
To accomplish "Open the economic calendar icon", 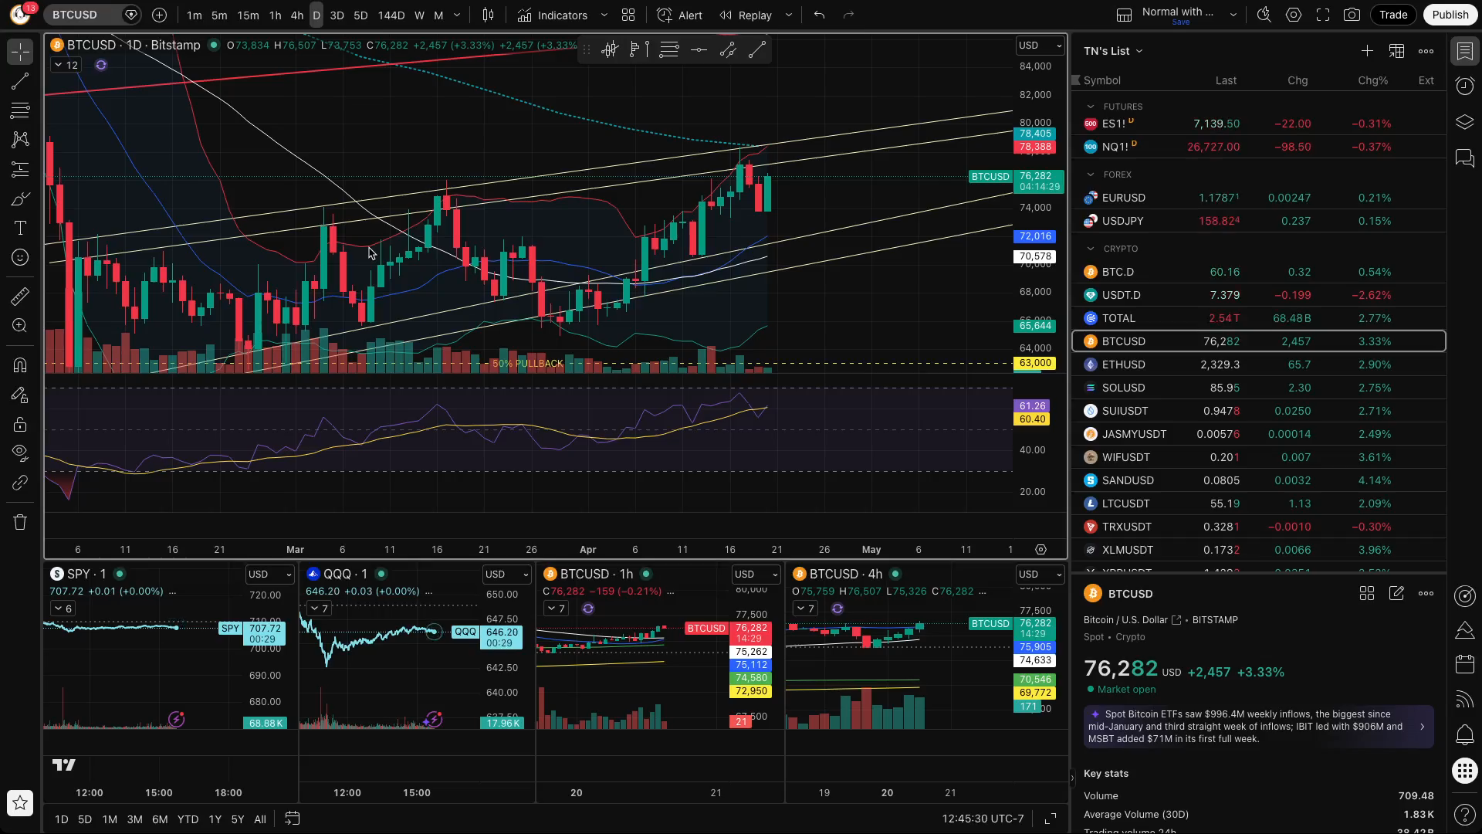I will 1464,664.
